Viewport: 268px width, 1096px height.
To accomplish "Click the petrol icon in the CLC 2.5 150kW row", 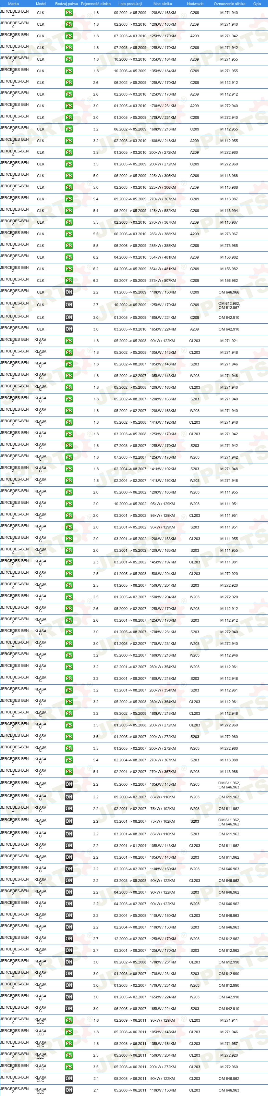I will 69,1055.
